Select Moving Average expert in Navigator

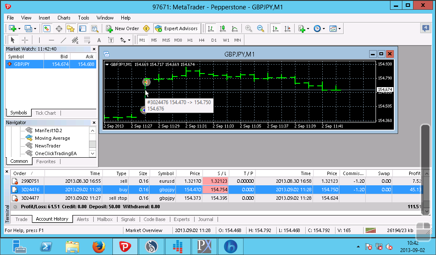[52, 138]
